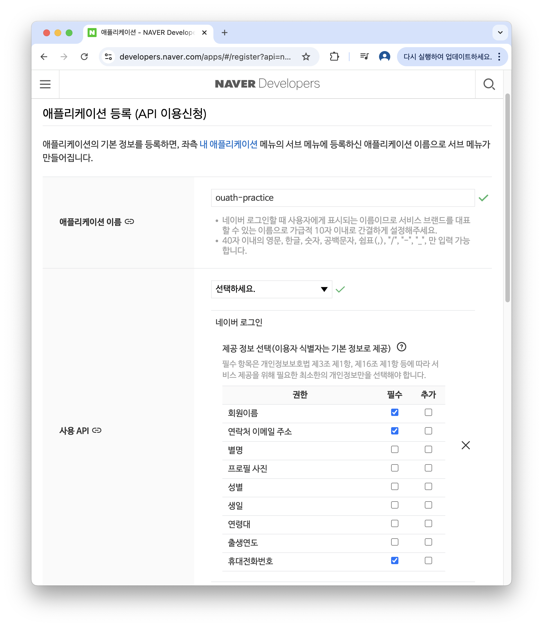
Task: Open a new browser tab
Action: pyautogui.click(x=225, y=33)
